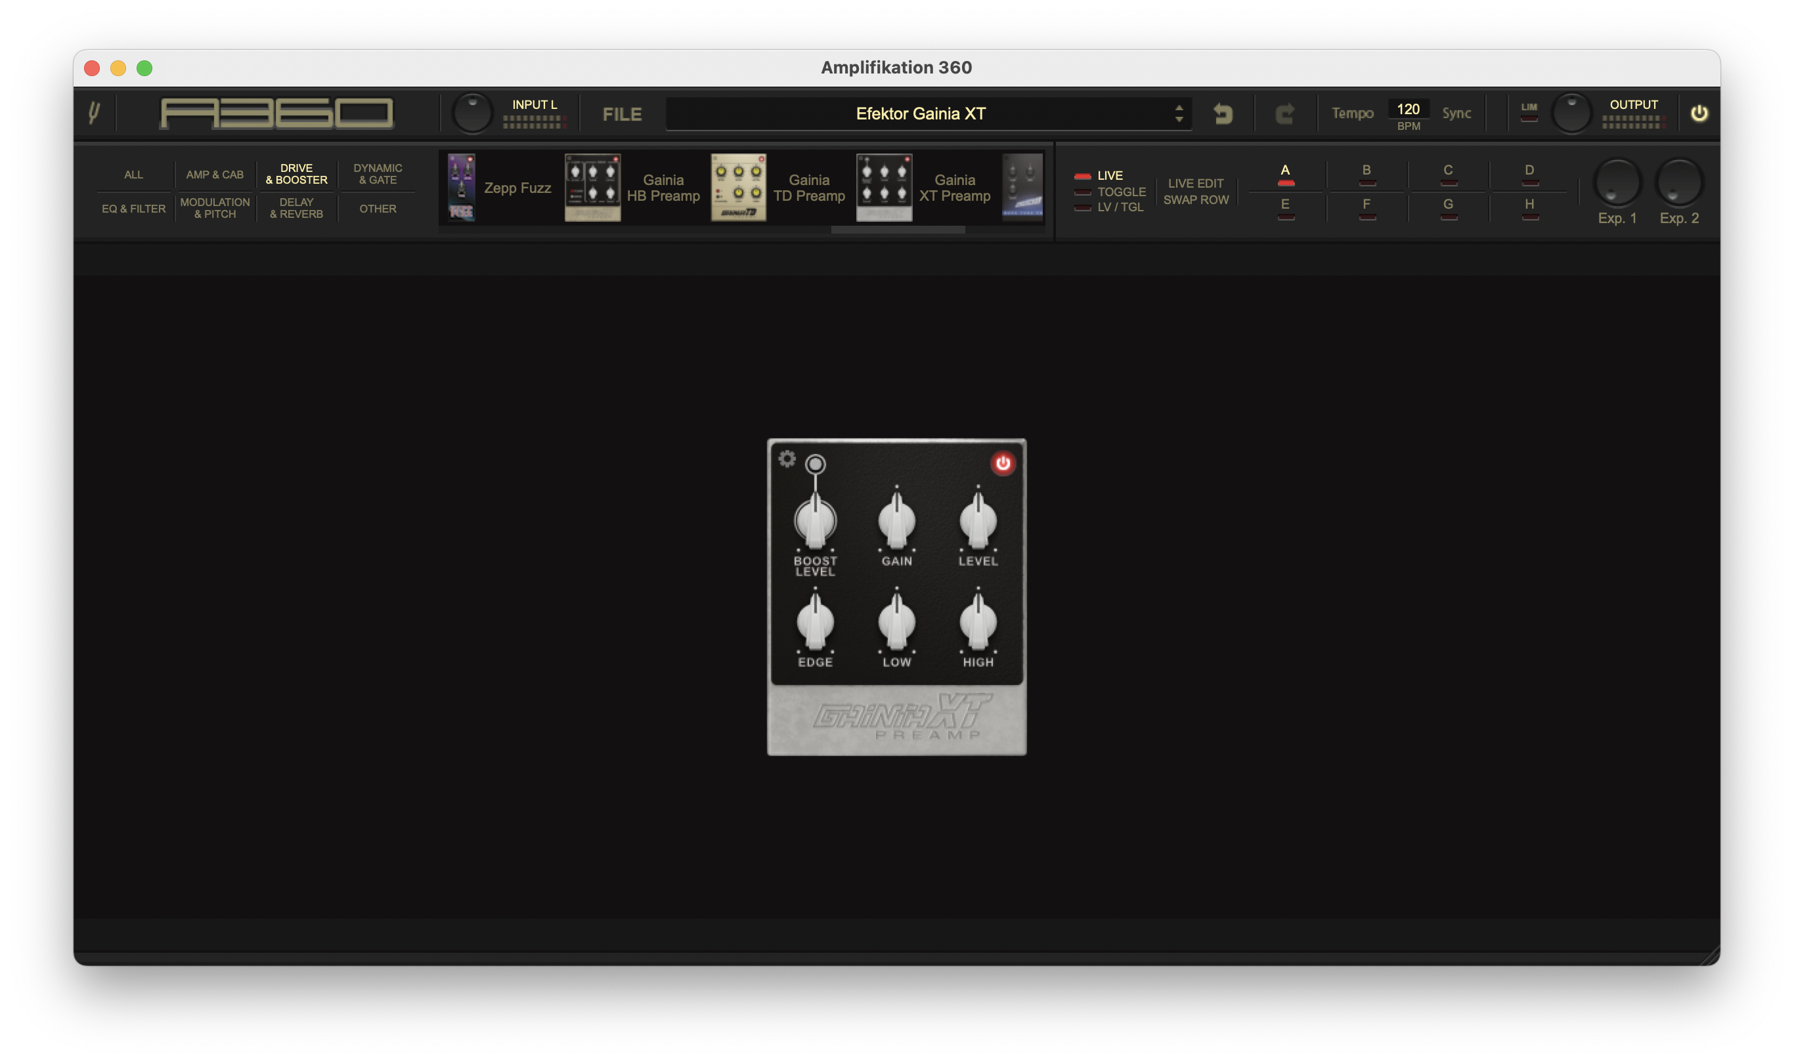Screen dimensions: 1794x1063
Task: Select the DRIVE & BOOSTER category tab
Action: 296,174
